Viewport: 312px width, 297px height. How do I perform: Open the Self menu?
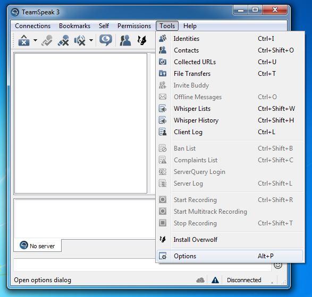(104, 26)
